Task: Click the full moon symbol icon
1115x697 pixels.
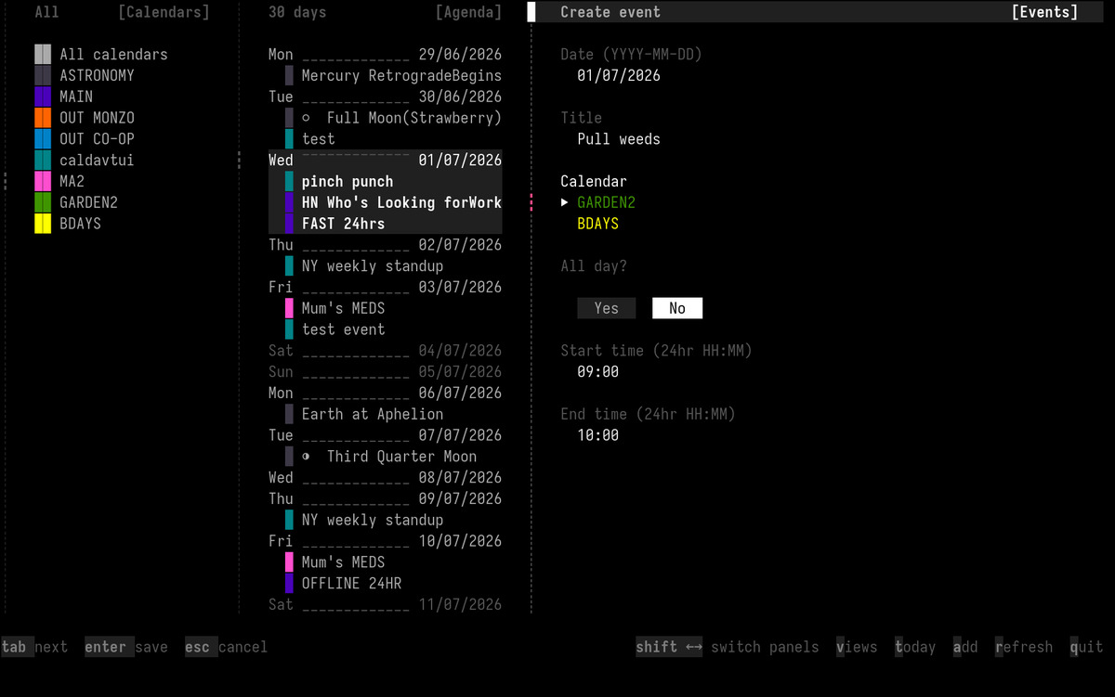Action: 306,118
